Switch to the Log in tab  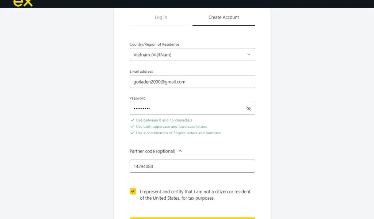point(161,17)
